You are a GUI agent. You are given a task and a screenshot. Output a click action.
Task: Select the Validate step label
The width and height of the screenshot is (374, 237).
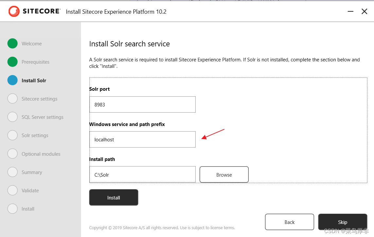click(30, 190)
